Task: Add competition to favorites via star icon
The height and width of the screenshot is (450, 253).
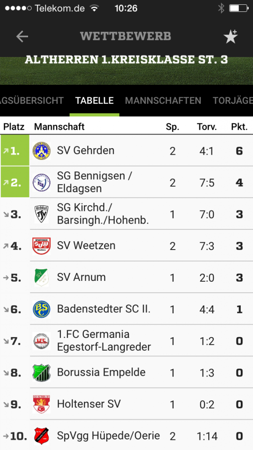Action: (230, 36)
